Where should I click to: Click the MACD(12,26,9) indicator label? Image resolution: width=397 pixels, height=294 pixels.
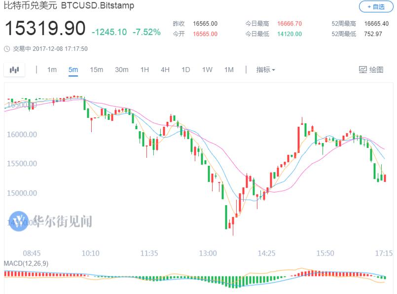tap(27, 263)
